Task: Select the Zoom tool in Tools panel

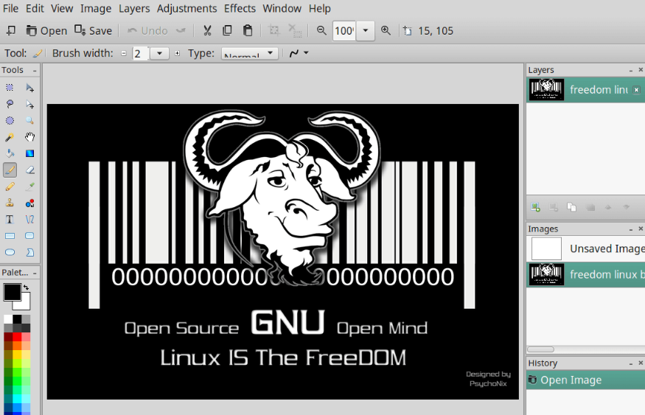Action: coord(29,120)
